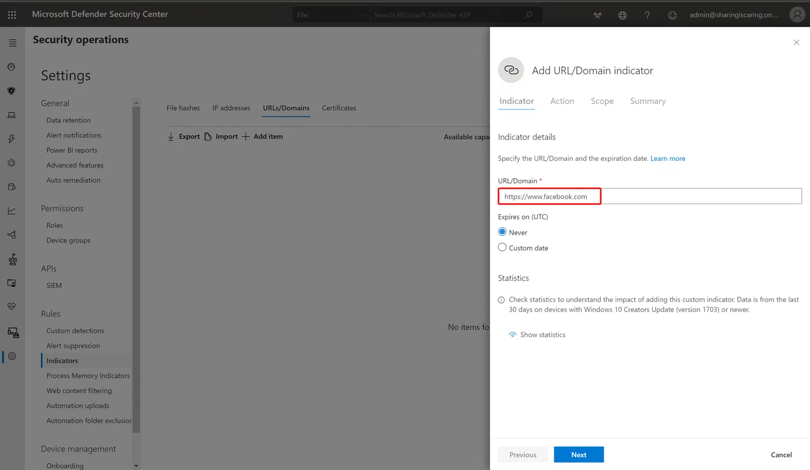The height and width of the screenshot is (470, 810).
Task: Open Automation uploads settings
Action: (78, 406)
